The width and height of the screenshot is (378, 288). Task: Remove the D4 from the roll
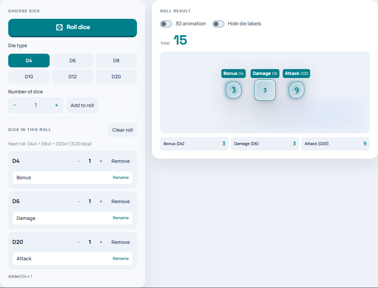pos(121,161)
